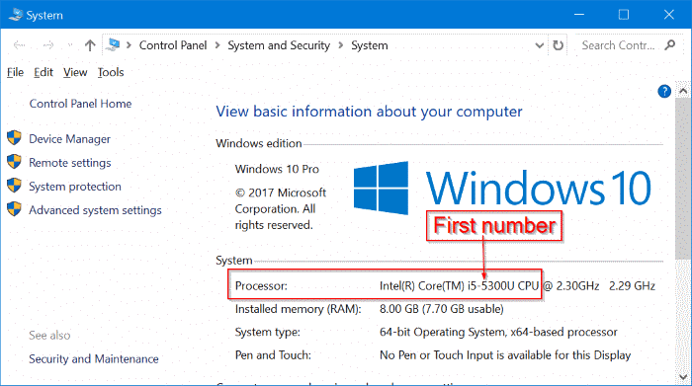Click the 64-bit Operating System value

click(498, 333)
